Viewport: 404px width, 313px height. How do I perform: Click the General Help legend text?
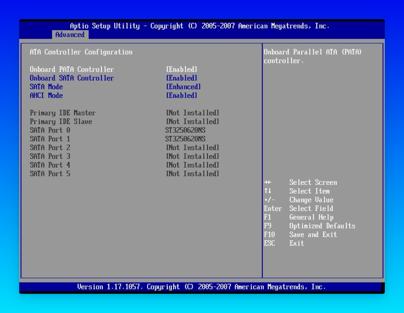(311, 217)
